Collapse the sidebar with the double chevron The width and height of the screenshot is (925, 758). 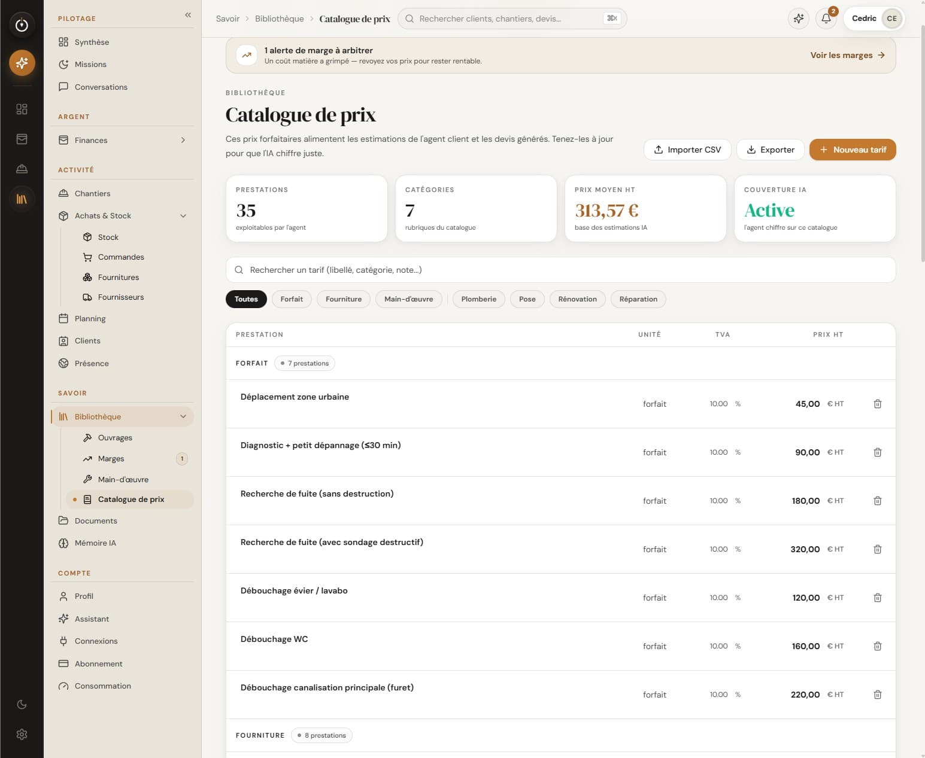[188, 15]
